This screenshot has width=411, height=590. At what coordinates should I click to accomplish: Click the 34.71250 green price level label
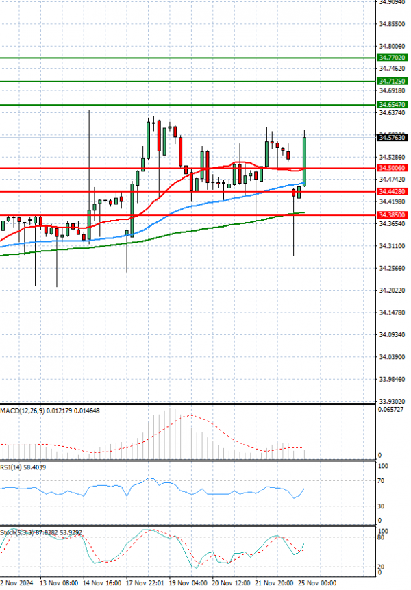[392, 82]
